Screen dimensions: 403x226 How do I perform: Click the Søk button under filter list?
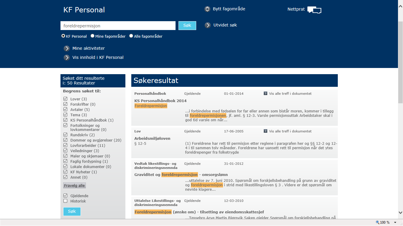coord(72,212)
